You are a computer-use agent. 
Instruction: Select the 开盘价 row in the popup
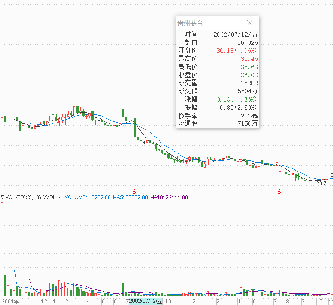coord(218,51)
